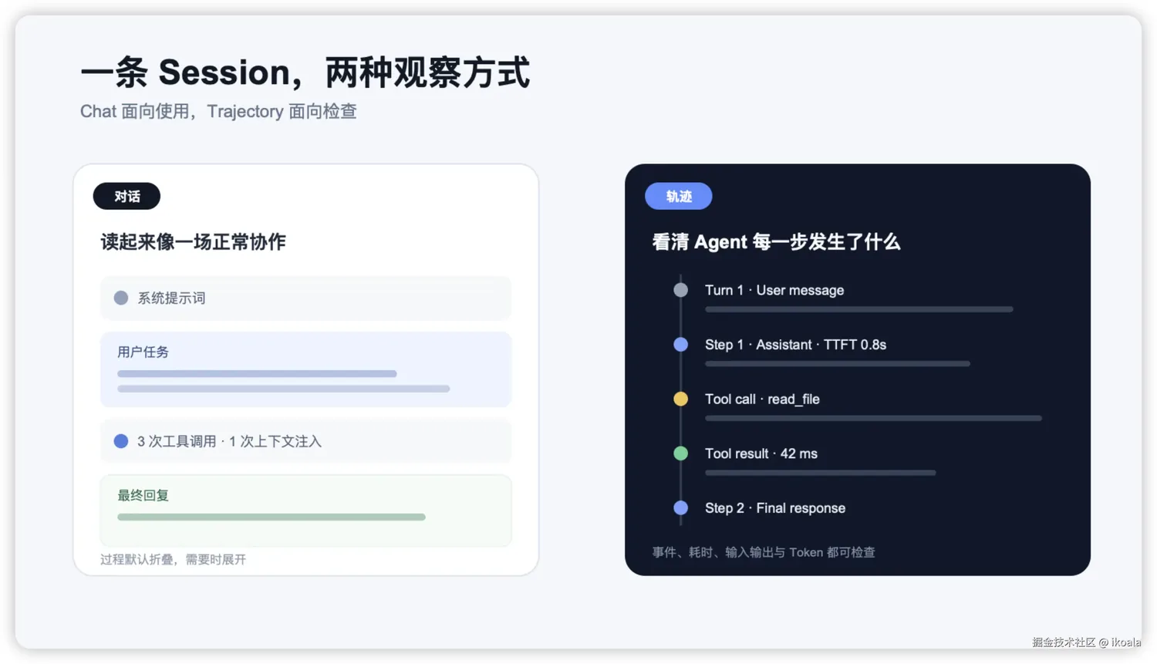Screen dimensions: 1157x664
Task: Click the Turn 1 · User message label
Action: (x=774, y=290)
